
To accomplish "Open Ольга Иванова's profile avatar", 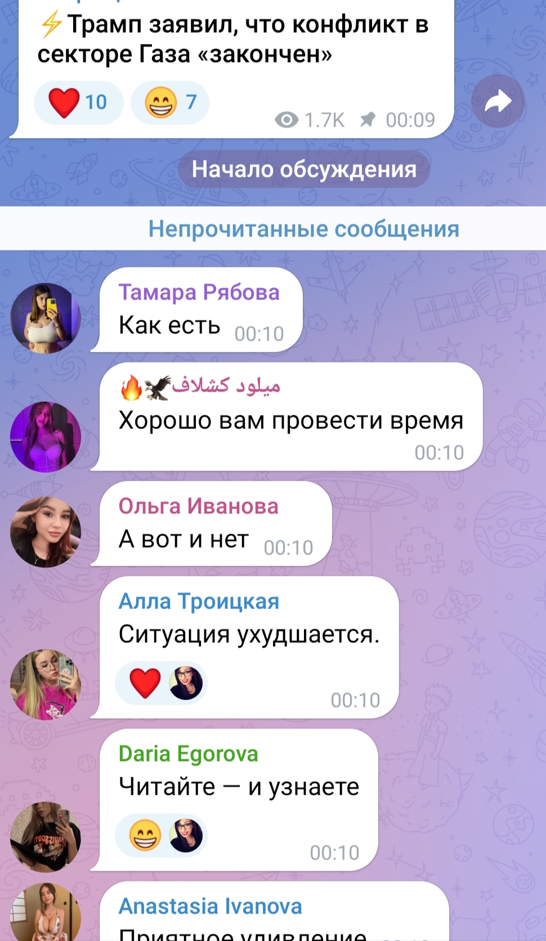I will tap(46, 532).
